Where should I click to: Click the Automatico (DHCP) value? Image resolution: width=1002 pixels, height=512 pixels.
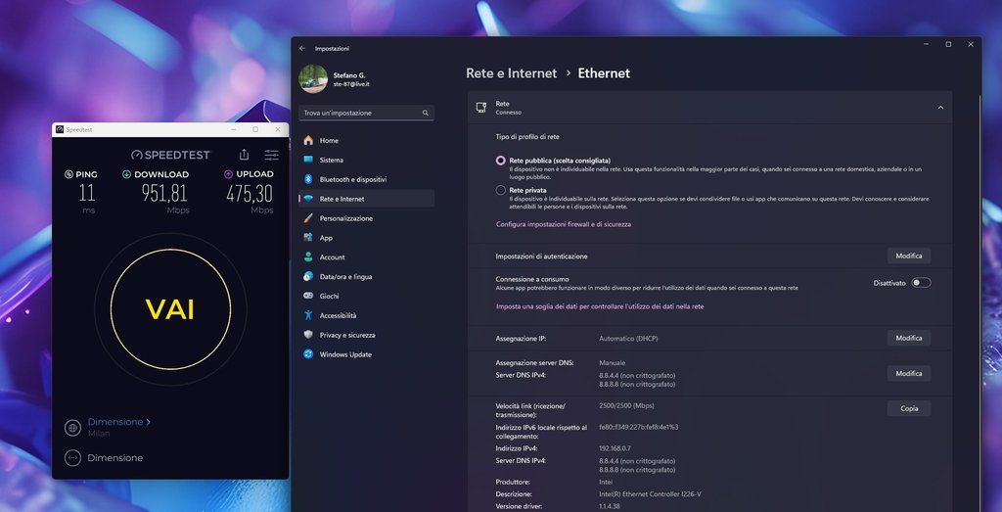pos(628,338)
